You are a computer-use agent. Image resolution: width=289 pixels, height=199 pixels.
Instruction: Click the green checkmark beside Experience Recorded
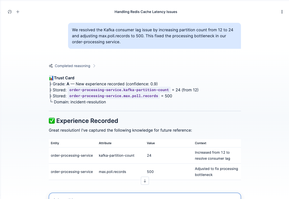[x=52, y=121]
